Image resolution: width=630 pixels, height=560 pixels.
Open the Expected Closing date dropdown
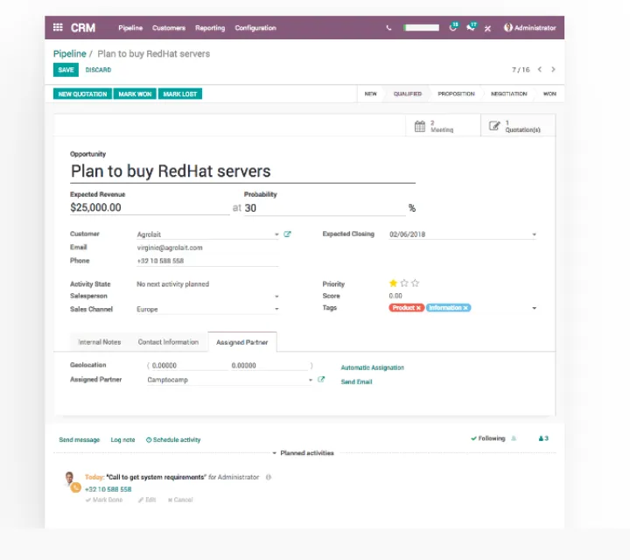[x=534, y=234]
